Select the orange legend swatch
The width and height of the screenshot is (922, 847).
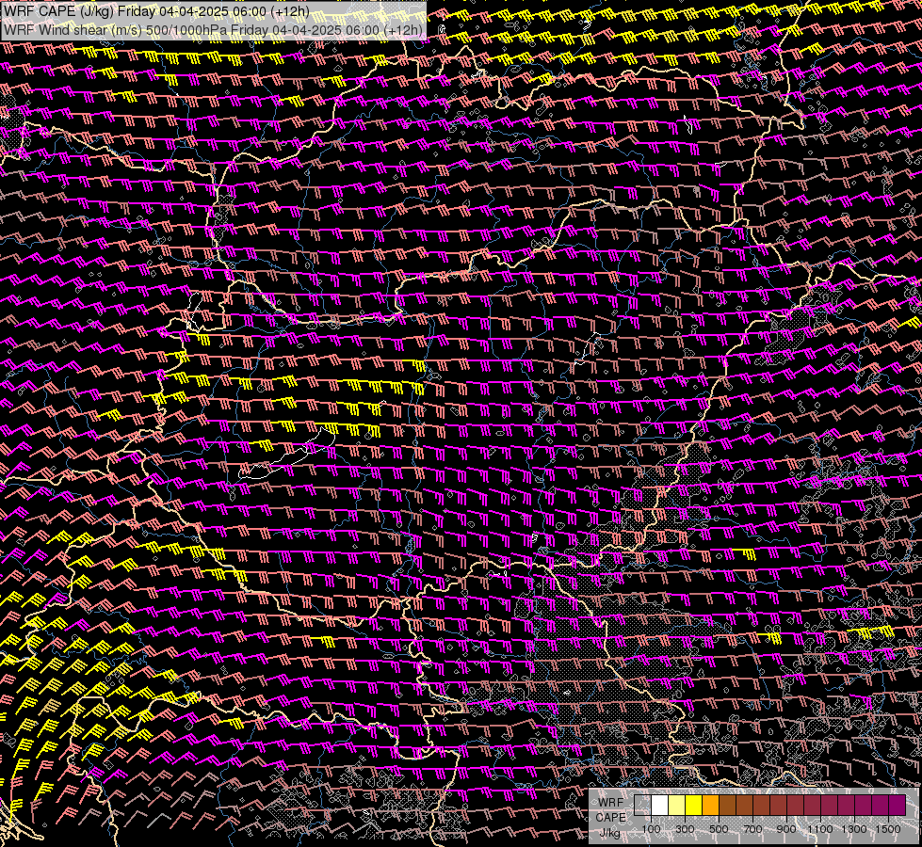(x=710, y=806)
